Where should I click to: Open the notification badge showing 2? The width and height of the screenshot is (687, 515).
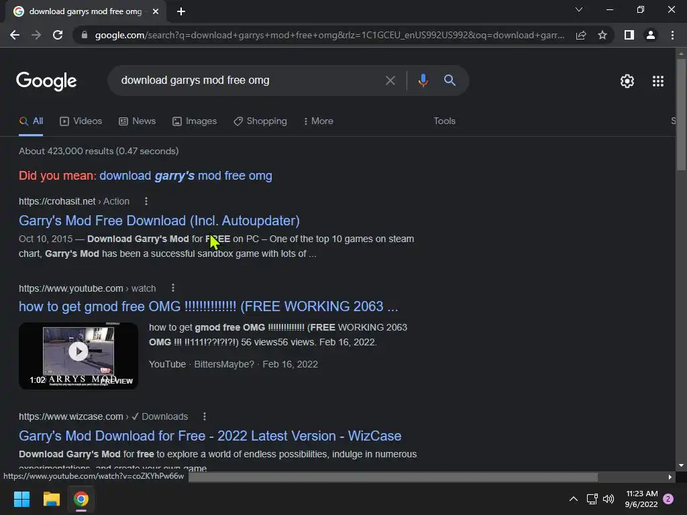[668, 499]
